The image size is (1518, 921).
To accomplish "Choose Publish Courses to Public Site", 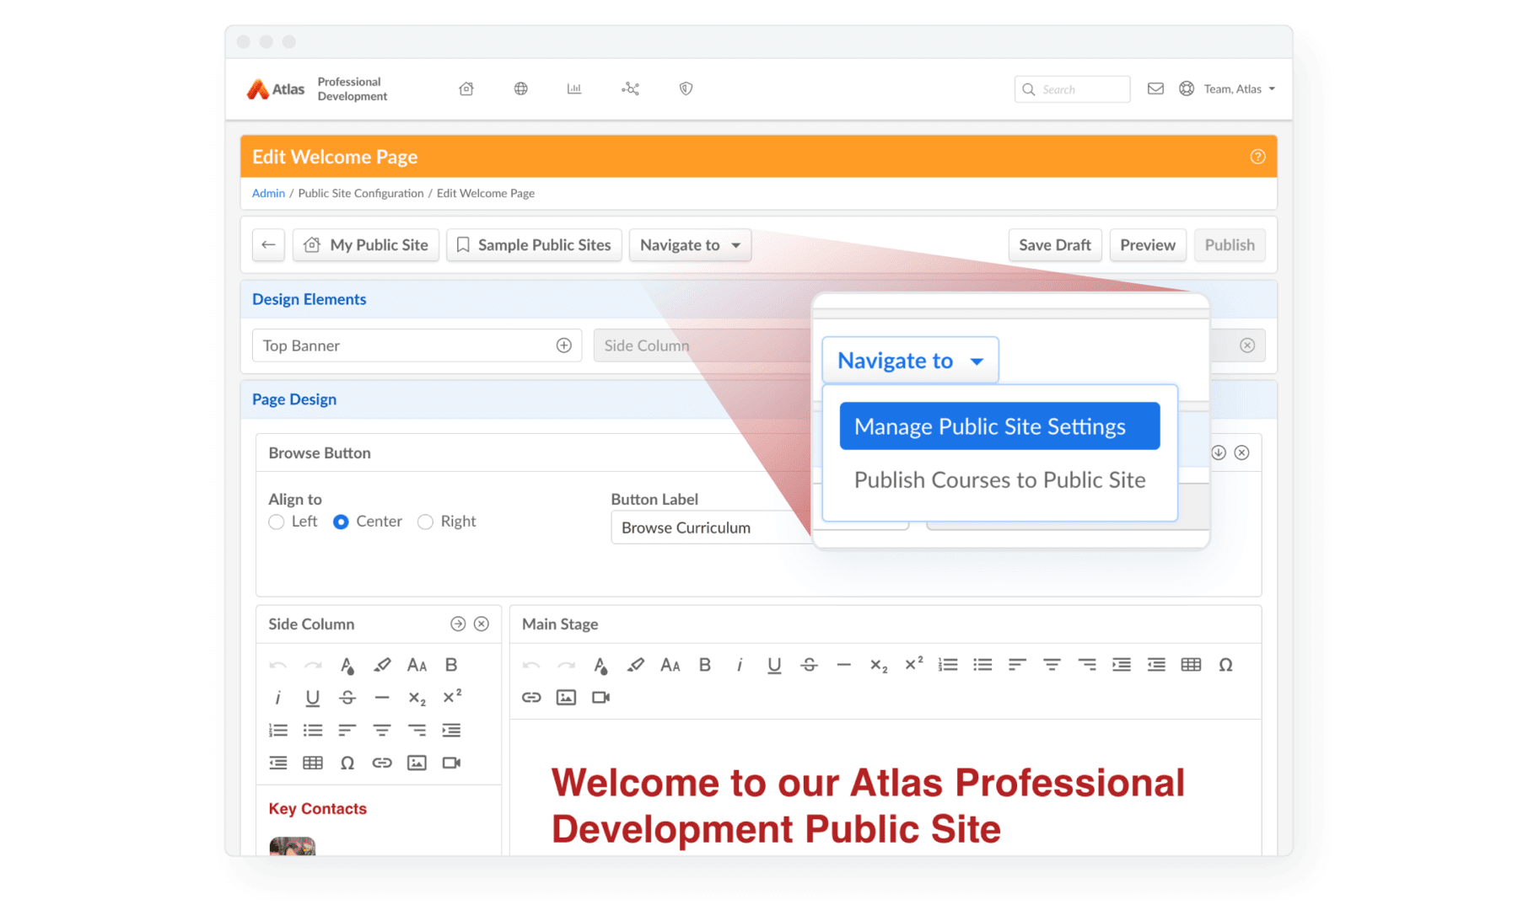I will 999,479.
